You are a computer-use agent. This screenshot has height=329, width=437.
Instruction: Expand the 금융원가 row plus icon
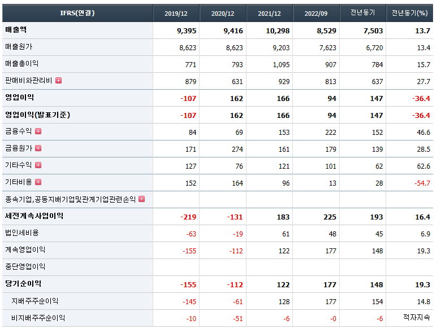(x=38, y=148)
